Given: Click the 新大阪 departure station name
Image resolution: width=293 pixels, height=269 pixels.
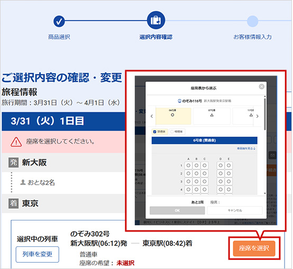Looking at the screenshot, I should (x=34, y=162).
